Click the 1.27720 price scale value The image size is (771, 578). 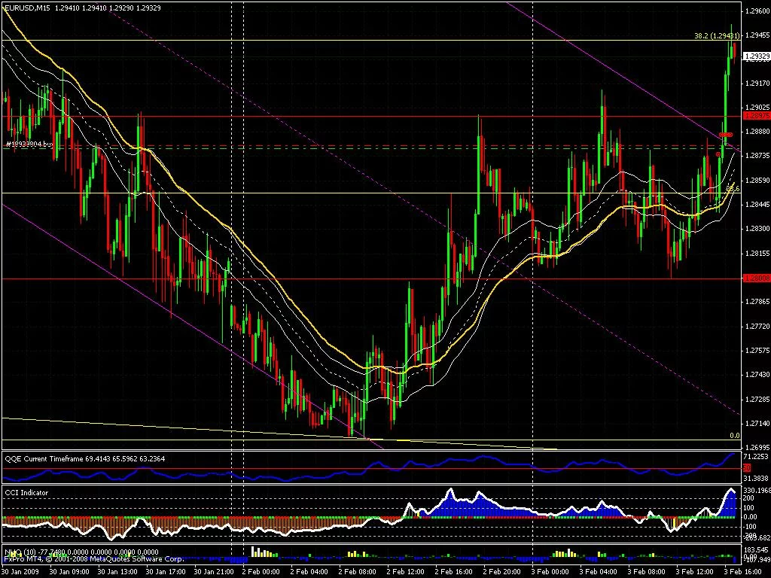coord(757,326)
